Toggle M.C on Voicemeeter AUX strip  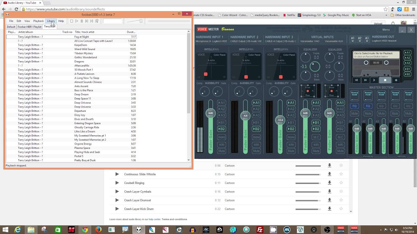coord(340,137)
